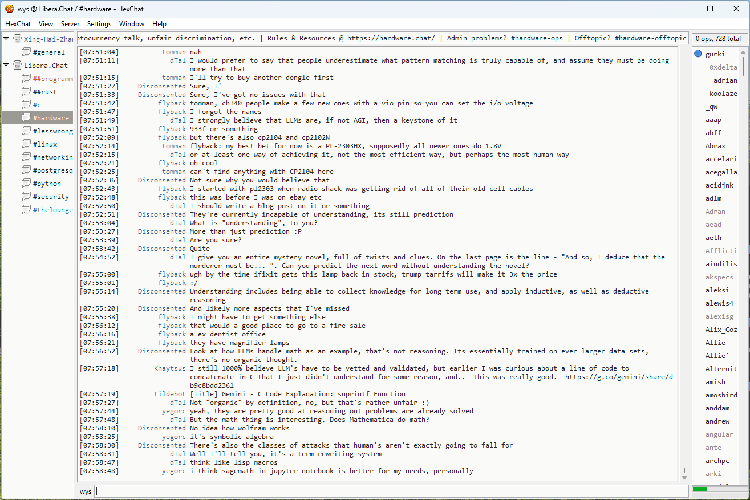The width and height of the screenshot is (750, 500).
Task: Click the blue status dot beside gurki
Action: click(x=698, y=54)
